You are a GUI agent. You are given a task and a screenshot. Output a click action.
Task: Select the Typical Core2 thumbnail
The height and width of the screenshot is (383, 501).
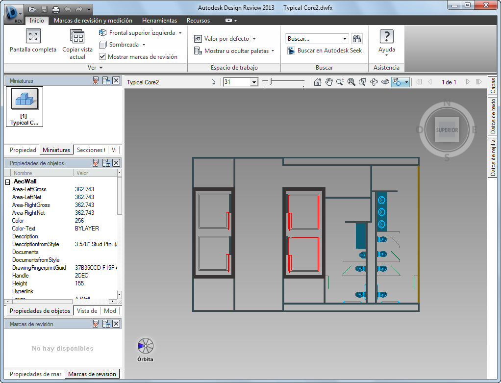[25, 107]
